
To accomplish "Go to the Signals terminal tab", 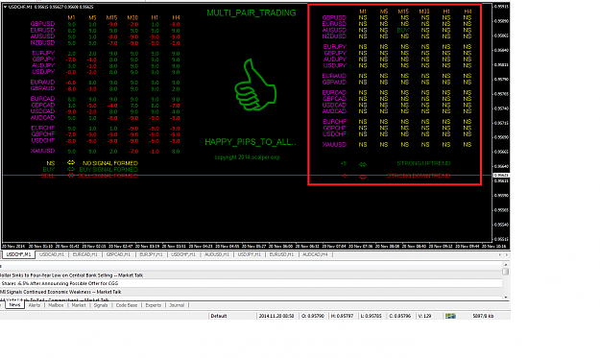I will [x=101, y=305].
